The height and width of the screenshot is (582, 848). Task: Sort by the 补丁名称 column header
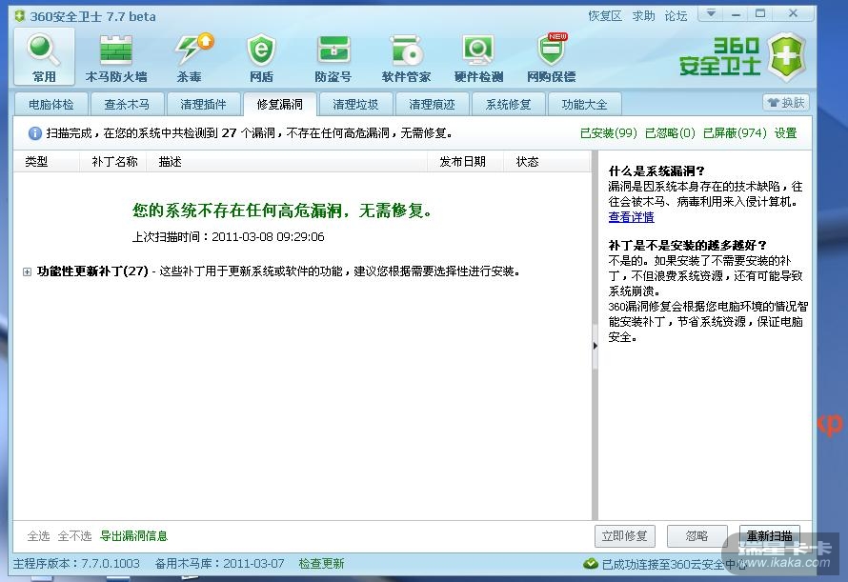tap(114, 162)
